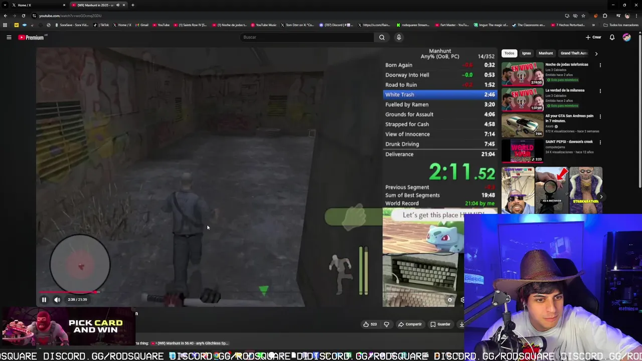Show hidden bookmarks with the double chevron
This screenshot has height=361, width=642.
(x=593, y=25)
